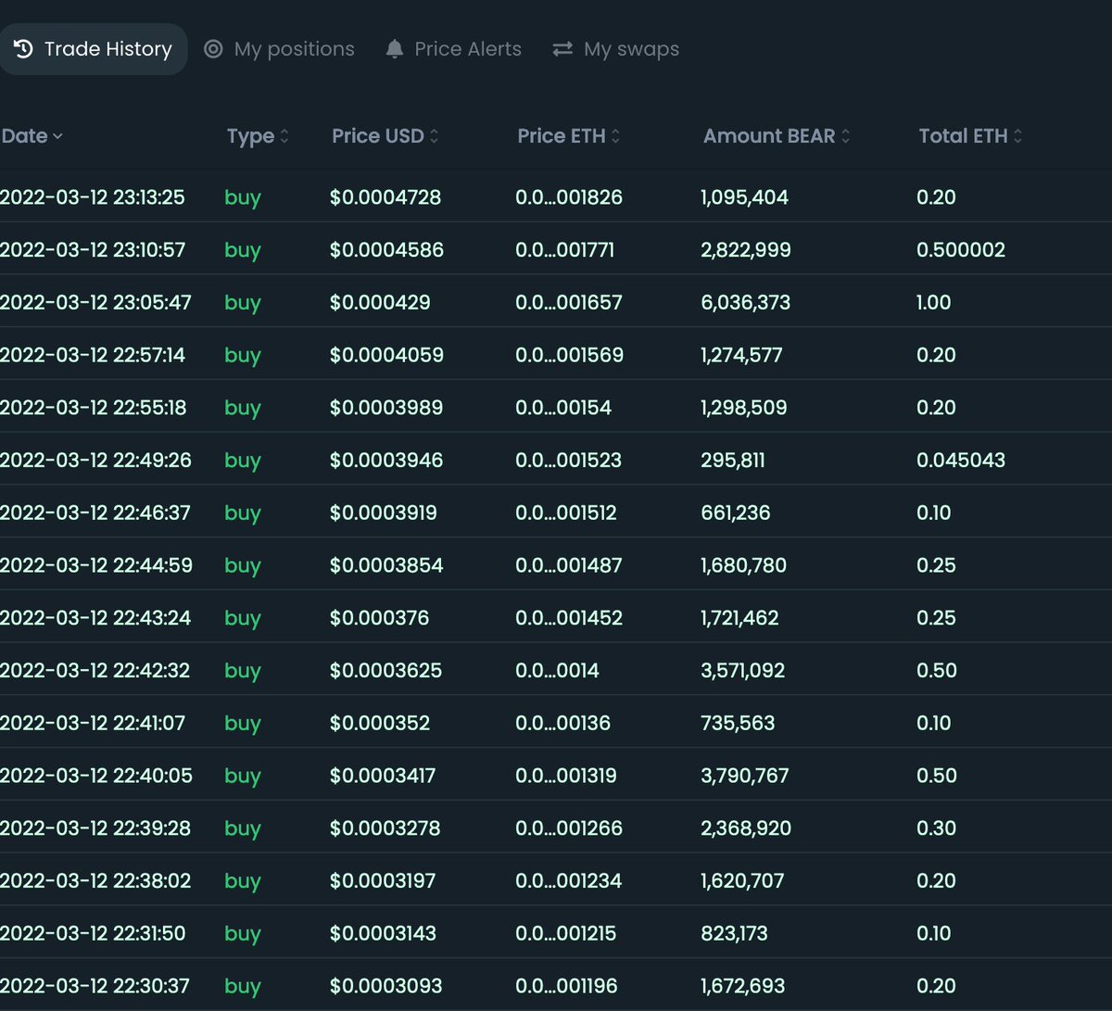This screenshot has height=1011, width=1112.
Task: Click the Price ETH header label
Action: [x=562, y=136]
